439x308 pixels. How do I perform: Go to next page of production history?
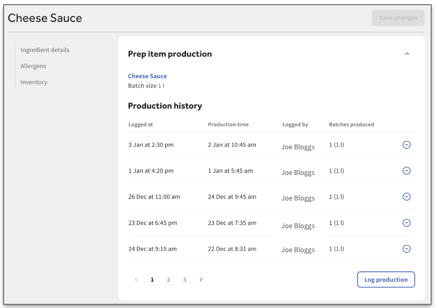201,280
